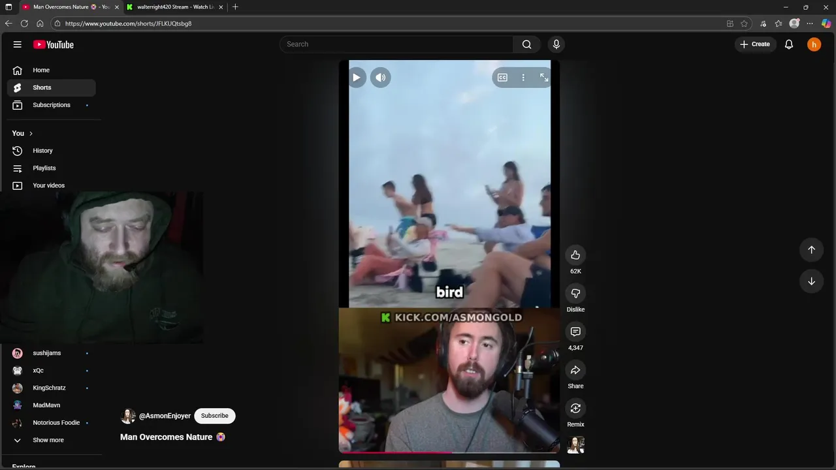Image resolution: width=836 pixels, height=470 pixels.
Task: Open Subscriptions in the sidebar
Action: (x=52, y=105)
